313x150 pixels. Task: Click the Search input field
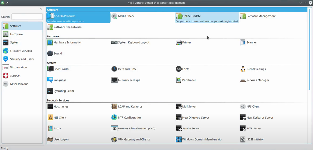pyautogui.click(x=27, y=17)
